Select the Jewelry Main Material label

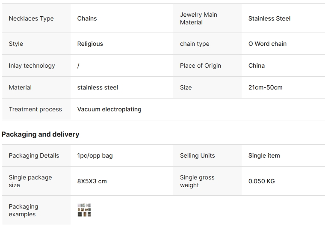click(x=198, y=18)
